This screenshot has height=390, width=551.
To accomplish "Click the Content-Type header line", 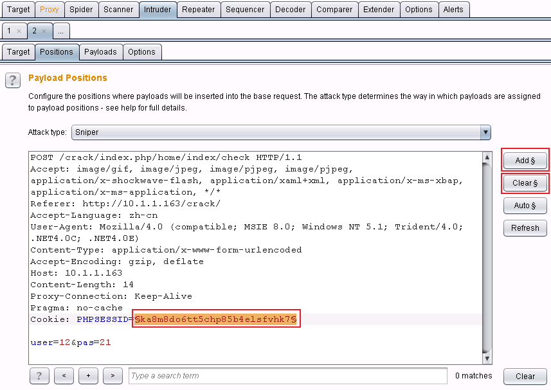I will click(x=166, y=250).
